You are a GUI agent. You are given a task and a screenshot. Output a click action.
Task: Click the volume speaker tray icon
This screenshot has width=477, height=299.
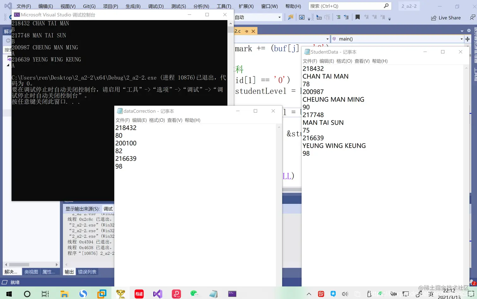pos(345,294)
